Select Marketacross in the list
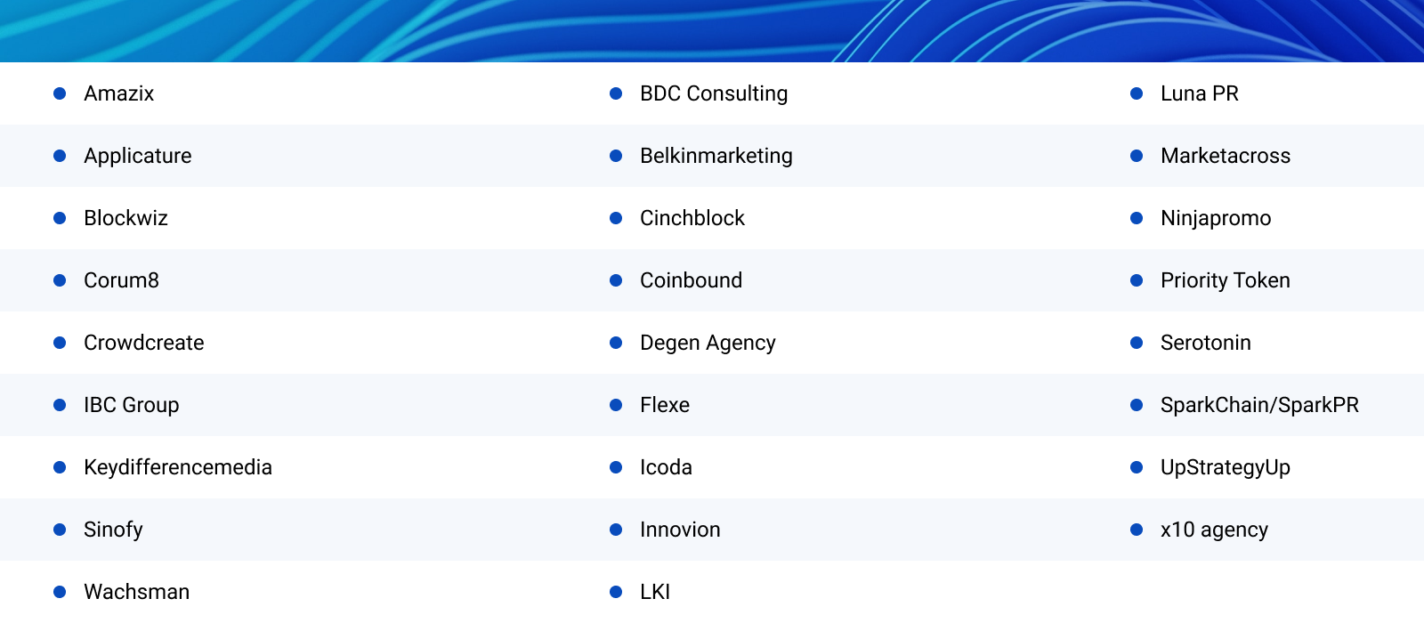1424x623 pixels. tap(1225, 156)
